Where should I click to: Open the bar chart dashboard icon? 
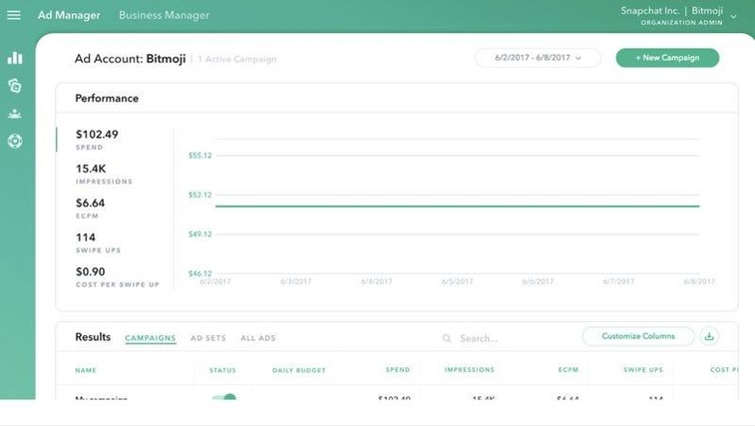click(15, 58)
